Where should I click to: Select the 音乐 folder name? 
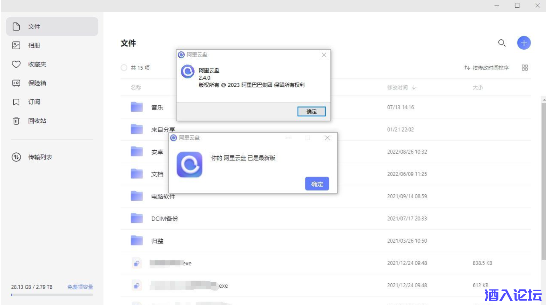pyautogui.click(x=157, y=107)
